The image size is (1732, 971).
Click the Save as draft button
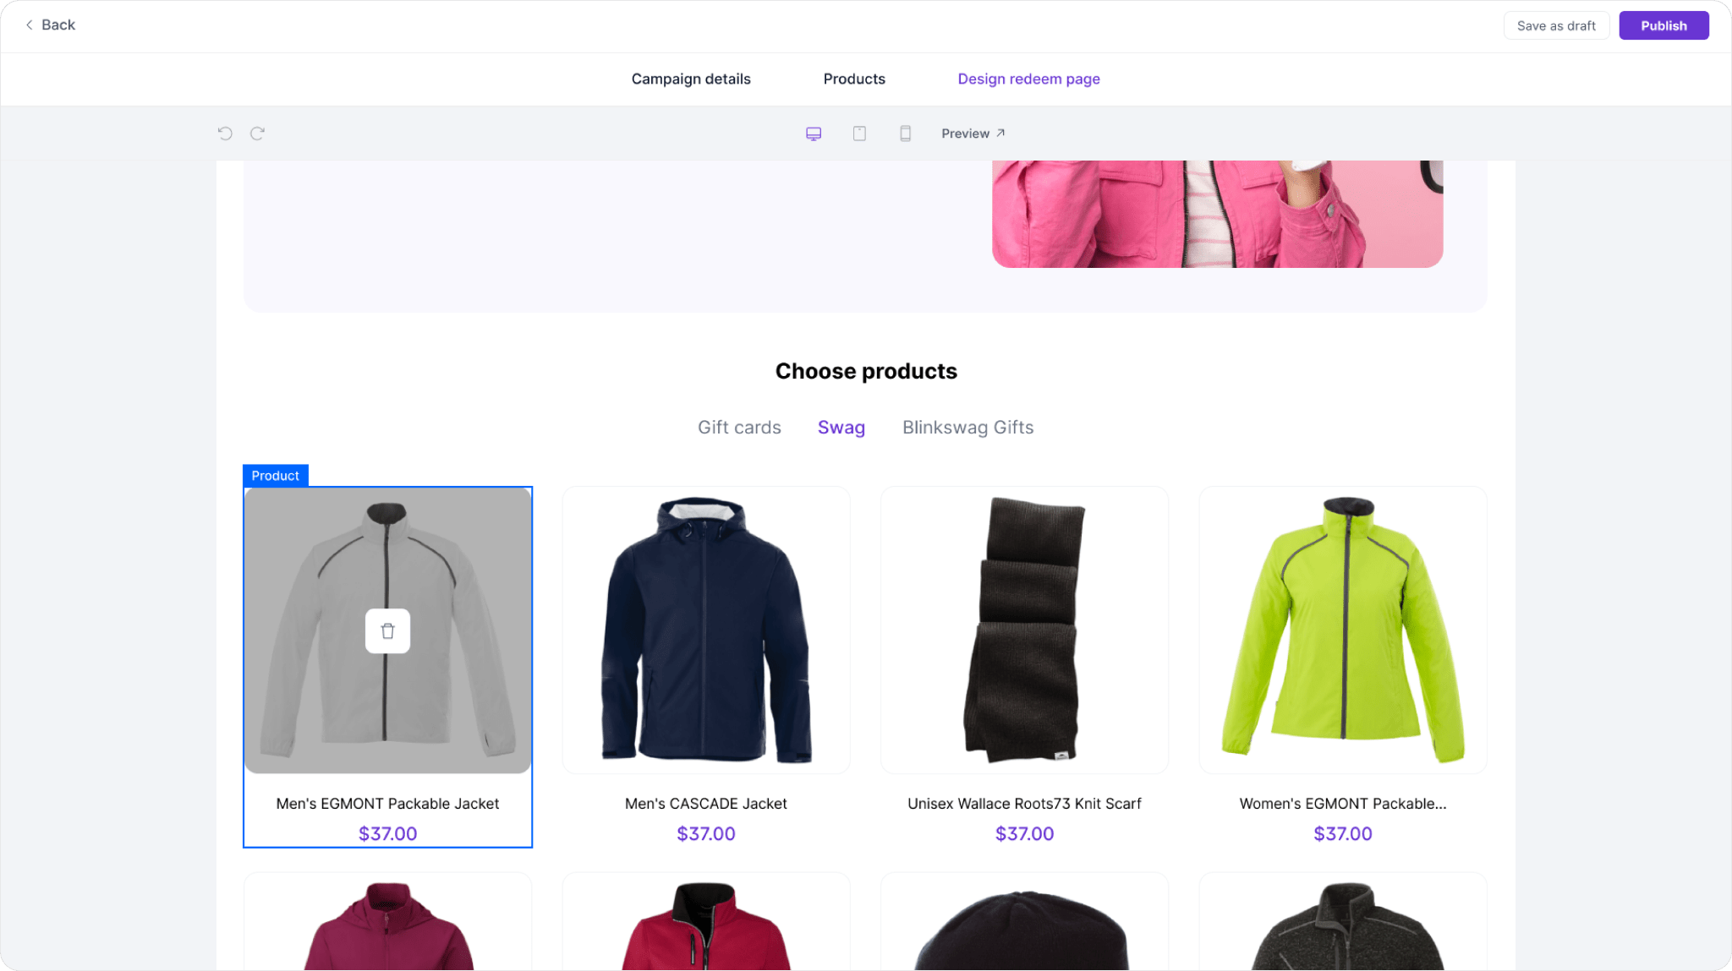[1556, 25]
